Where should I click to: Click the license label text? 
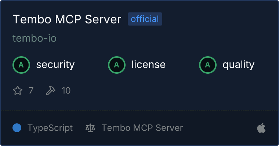point(149,64)
